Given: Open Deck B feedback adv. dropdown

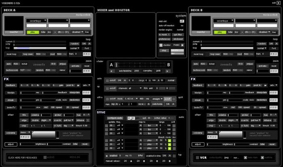Looking at the screenshot, I should 273,85.
